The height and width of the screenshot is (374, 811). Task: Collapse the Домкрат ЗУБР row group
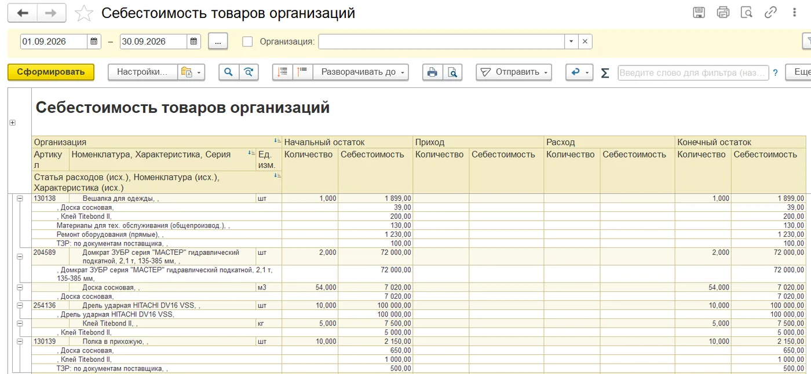click(x=20, y=256)
